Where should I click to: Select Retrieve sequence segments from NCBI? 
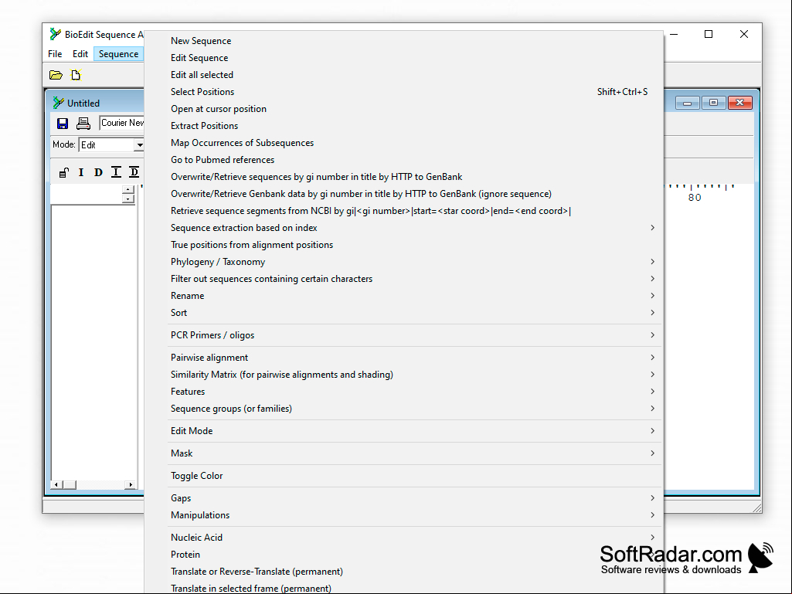point(403,211)
